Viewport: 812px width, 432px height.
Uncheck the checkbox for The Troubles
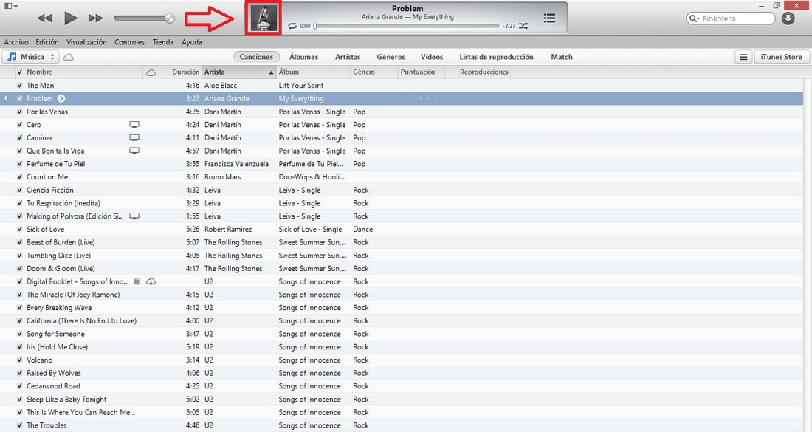[x=20, y=425]
